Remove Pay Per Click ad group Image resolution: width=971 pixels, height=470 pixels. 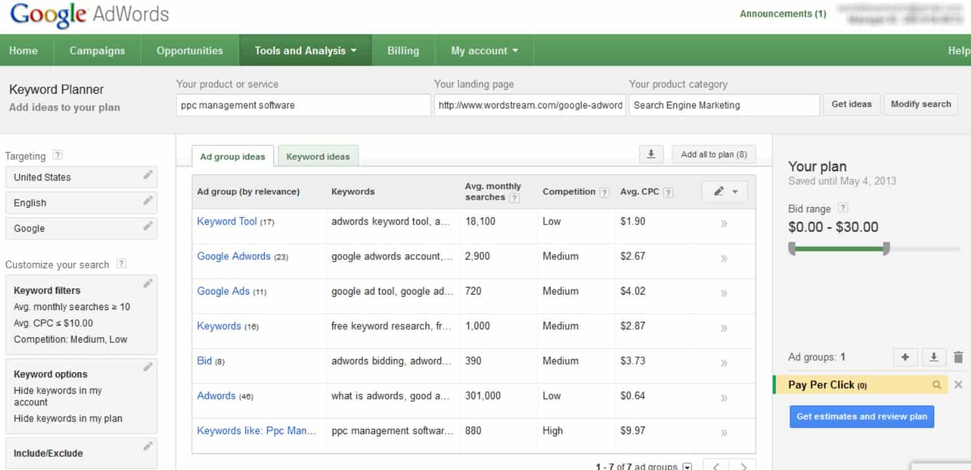[x=958, y=385]
